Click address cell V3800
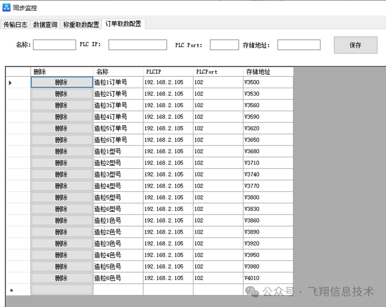The width and height of the screenshot is (386, 307). [x=268, y=197]
